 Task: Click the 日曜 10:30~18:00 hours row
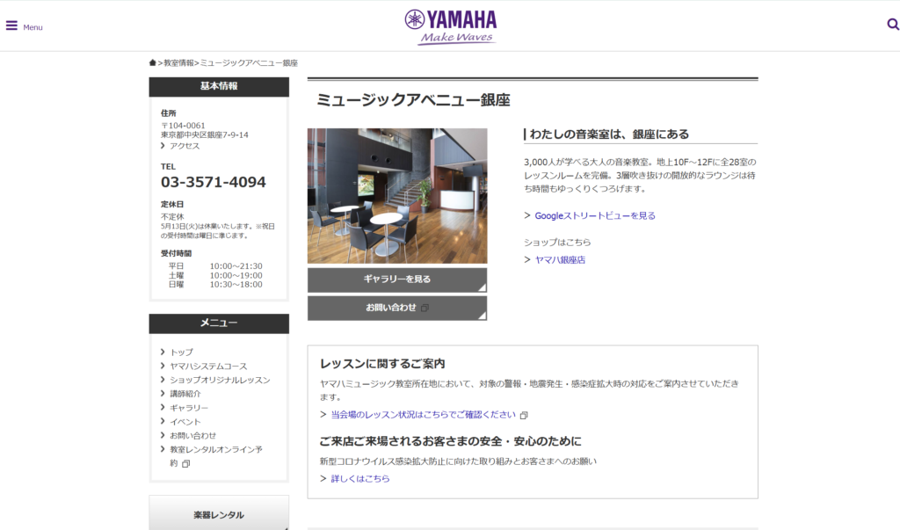(215, 284)
